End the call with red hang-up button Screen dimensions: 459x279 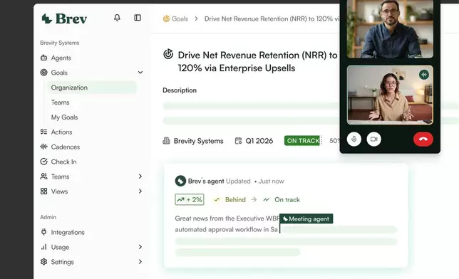(423, 139)
